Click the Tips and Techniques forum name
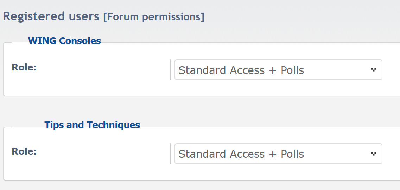The height and width of the screenshot is (190, 400). pyautogui.click(x=92, y=125)
